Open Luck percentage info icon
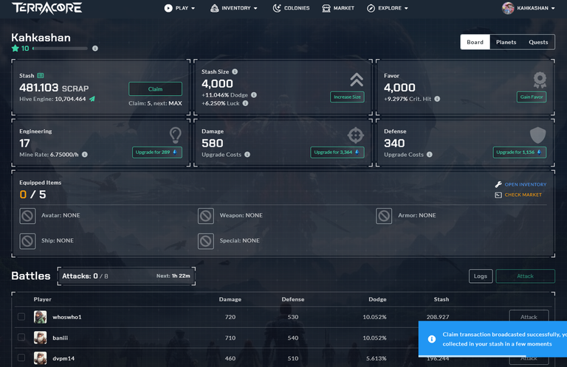The width and height of the screenshot is (567, 367). (x=246, y=103)
